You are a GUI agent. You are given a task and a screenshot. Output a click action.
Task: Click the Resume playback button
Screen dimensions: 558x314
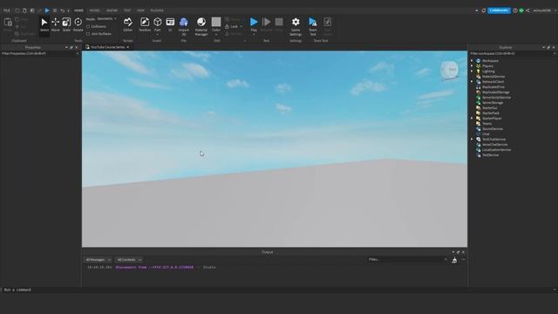point(266,24)
